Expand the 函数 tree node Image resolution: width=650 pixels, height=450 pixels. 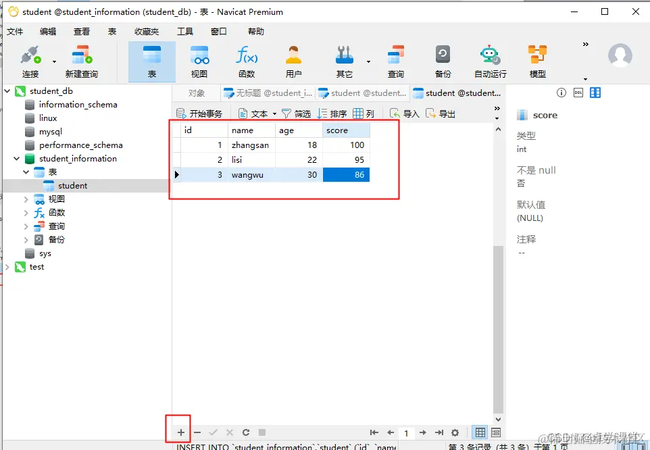[26, 213]
